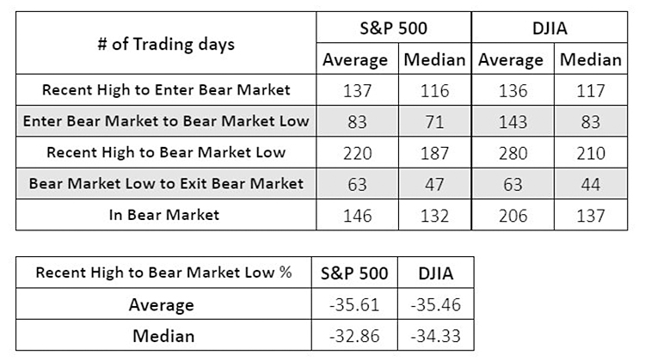Select the cell containing 44
This screenshot has height=361, width=645.
(x=590, y=183)
